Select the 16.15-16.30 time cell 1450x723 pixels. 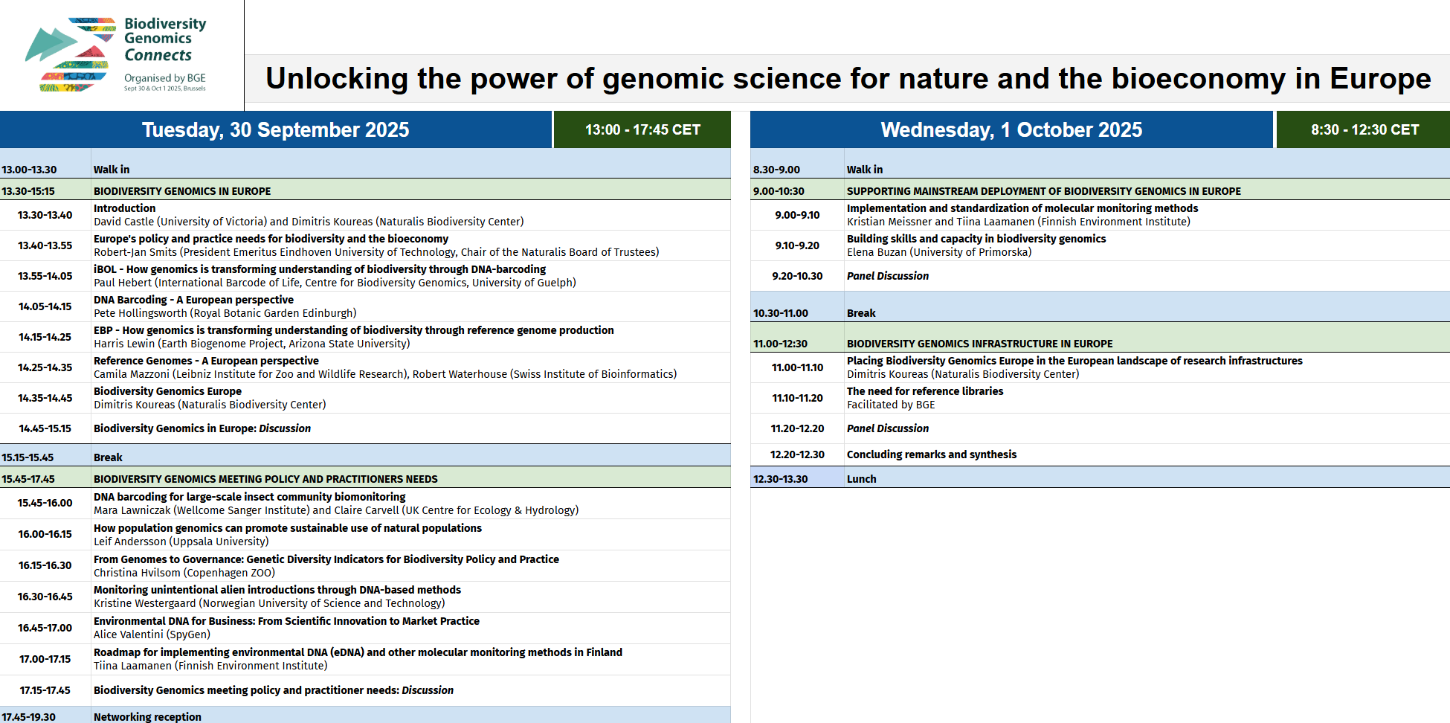45,565
